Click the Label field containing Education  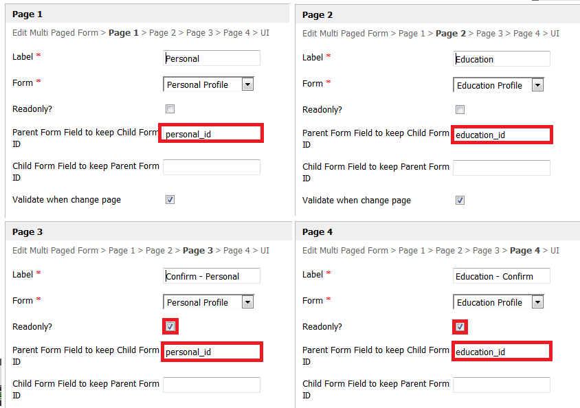(x=502, y=59)
